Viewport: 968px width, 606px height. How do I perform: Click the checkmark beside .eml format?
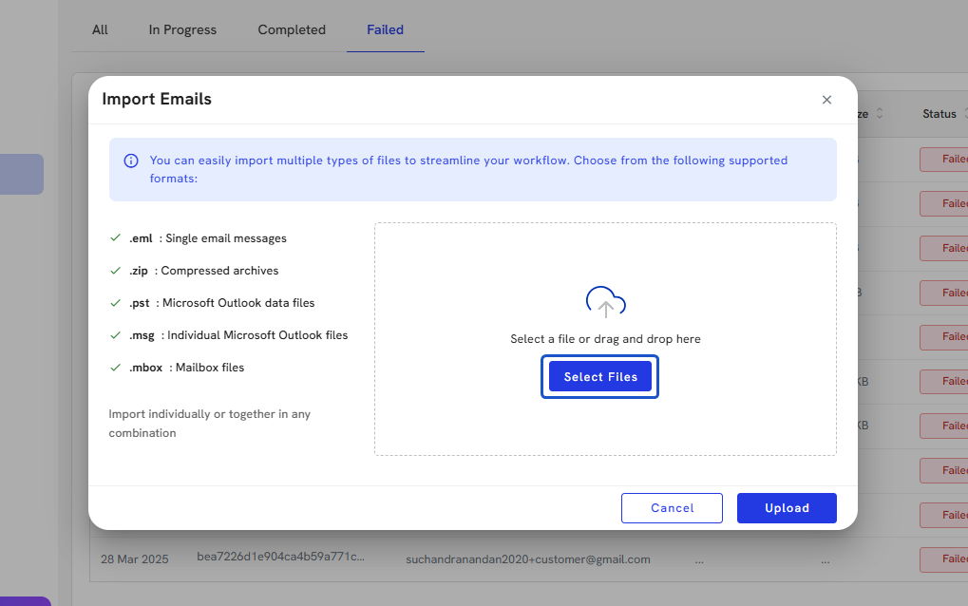click(115, 238)
